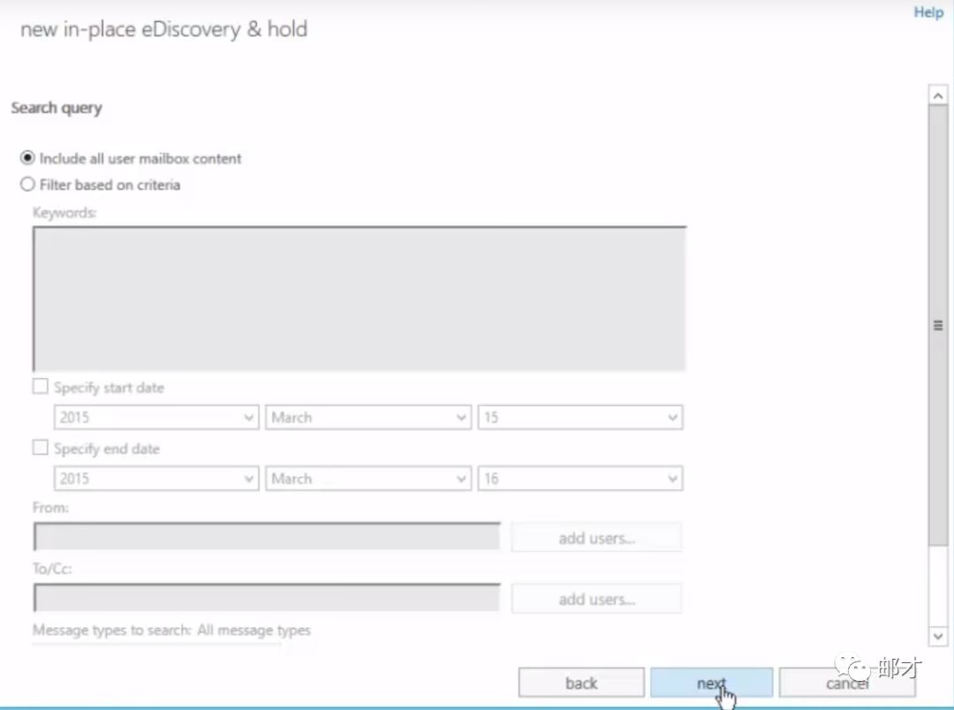
Task: Click the To/Cc input field
Action: 267,598
